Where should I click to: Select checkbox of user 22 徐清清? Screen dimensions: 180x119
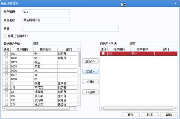(x=6, y=92)
